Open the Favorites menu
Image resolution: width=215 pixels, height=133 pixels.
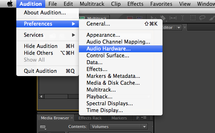pyautogui.click(x=161, y=4)
